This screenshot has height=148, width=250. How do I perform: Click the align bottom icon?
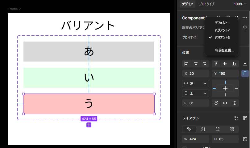pos(235,64)
